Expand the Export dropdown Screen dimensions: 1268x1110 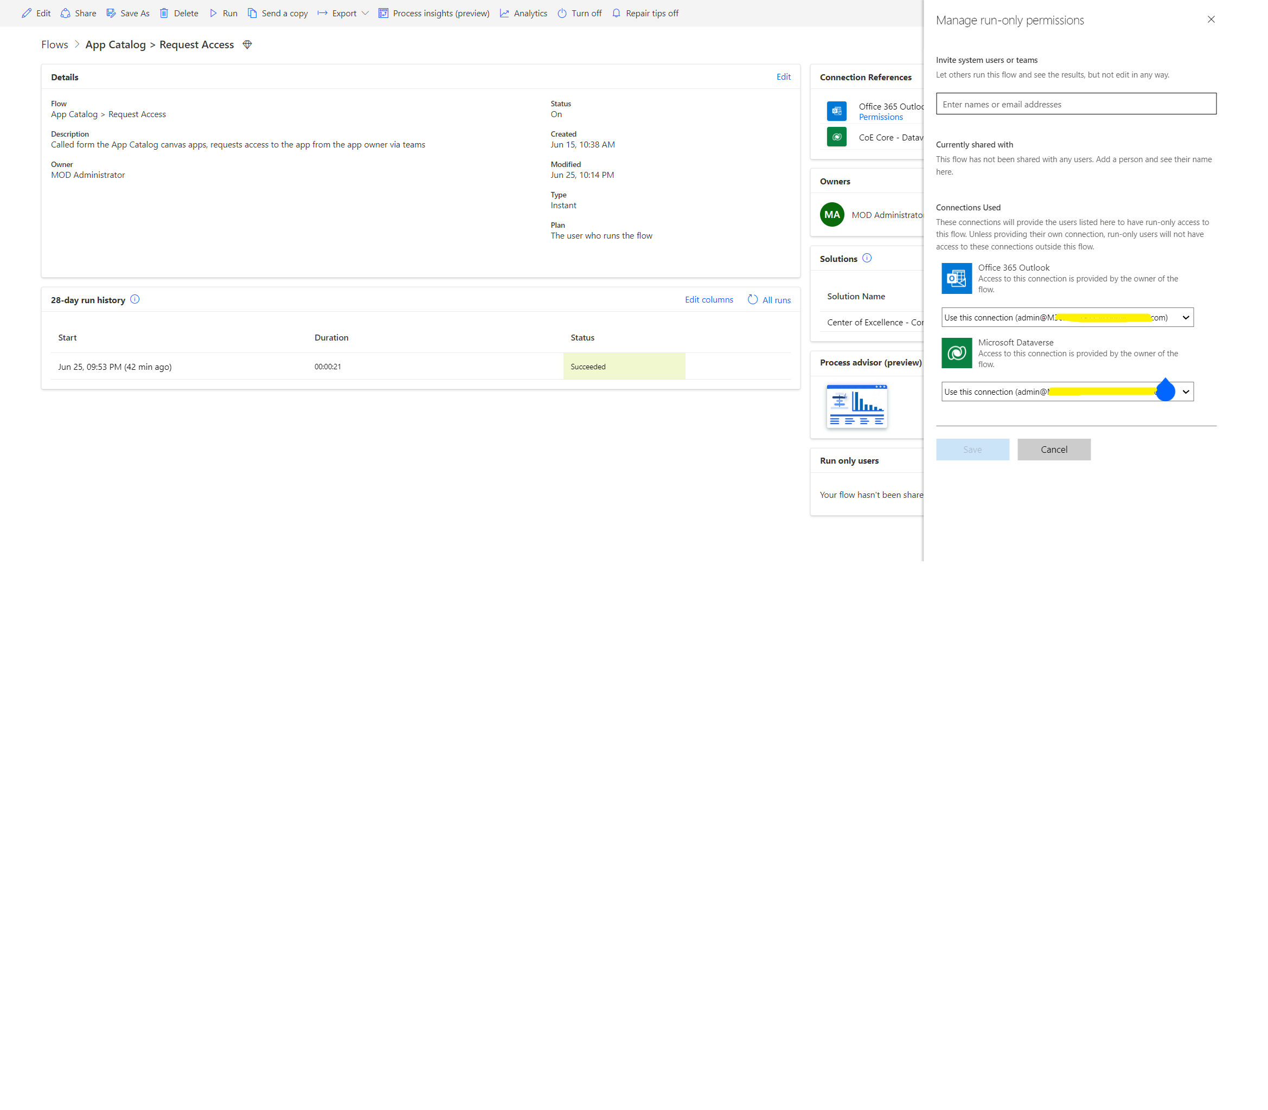click(x=366, y=13)
